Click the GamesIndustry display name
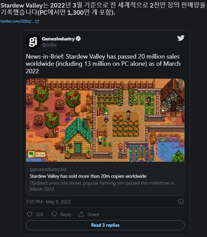Screen dimensions: 207x237 [x=58, y=39]
